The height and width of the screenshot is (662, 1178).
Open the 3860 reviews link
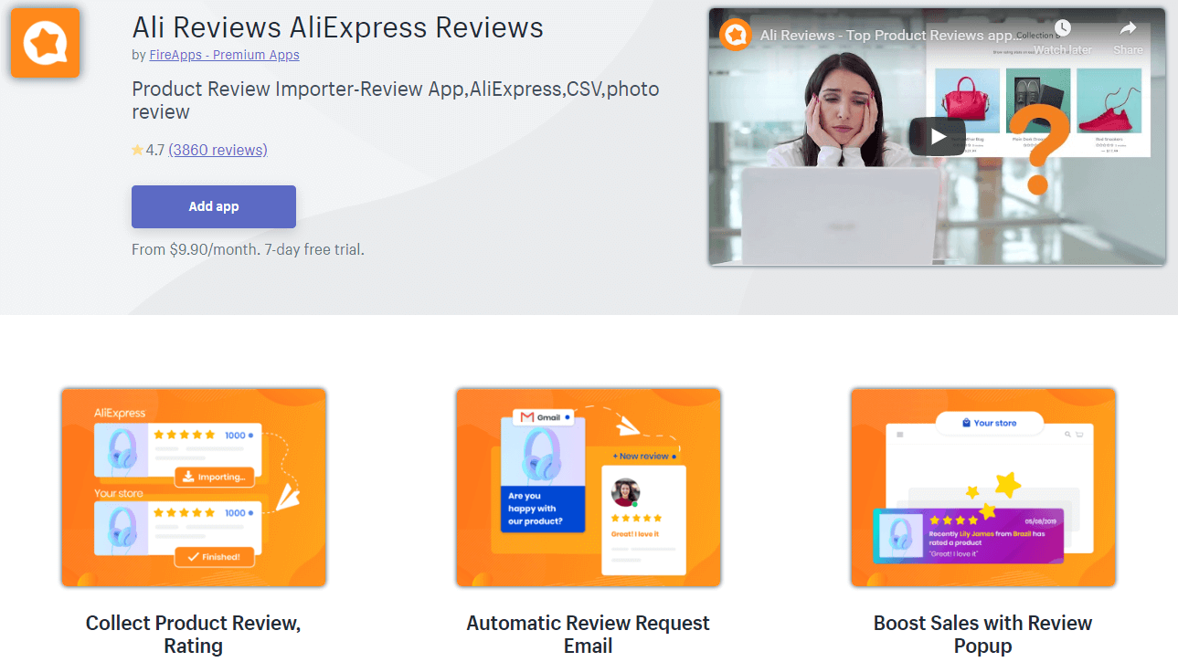tap(218, 150)
